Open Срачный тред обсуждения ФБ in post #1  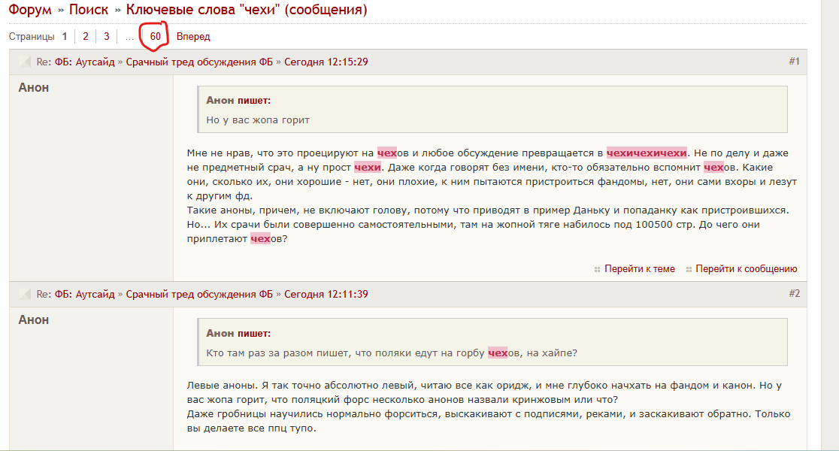[199, 62]
